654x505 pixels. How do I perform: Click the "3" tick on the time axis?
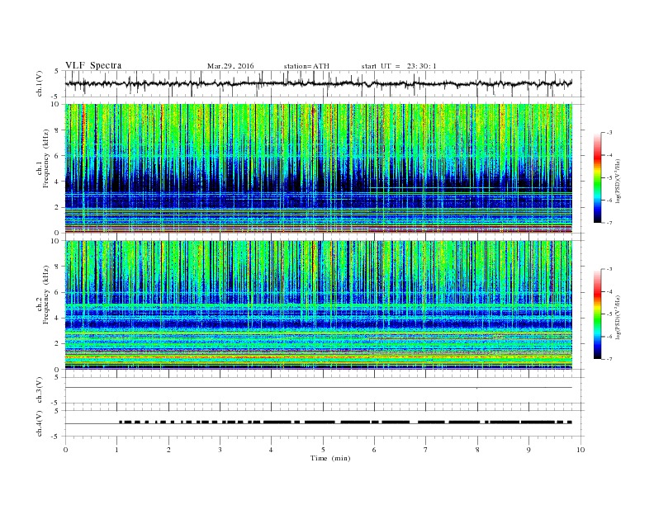(x=220, y=450)
